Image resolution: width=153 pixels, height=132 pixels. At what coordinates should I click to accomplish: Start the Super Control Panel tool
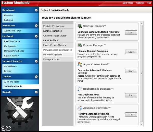point(131,71)
